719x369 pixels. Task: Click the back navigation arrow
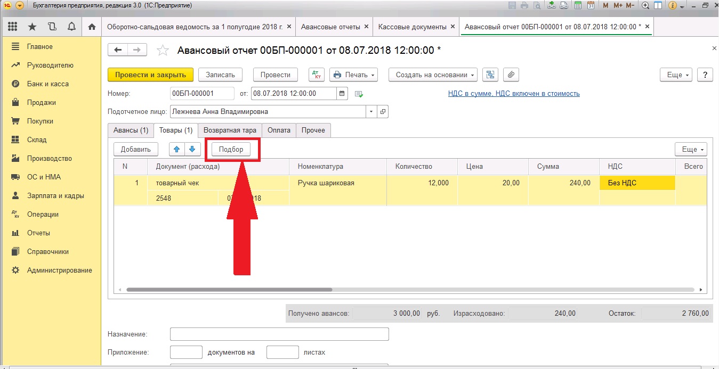[x=118, y=50]
